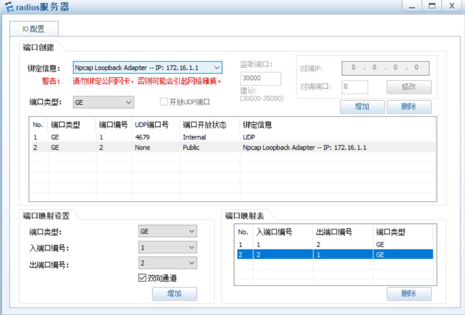
Task: Click the 端口类型 column header in port list
Action: [72, 125]
